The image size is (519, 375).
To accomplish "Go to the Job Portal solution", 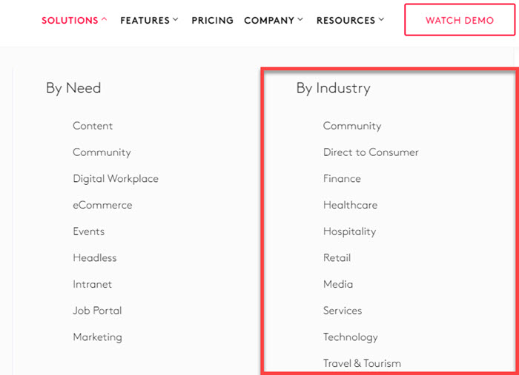I will pyautogui.click(x=97, y=311).
